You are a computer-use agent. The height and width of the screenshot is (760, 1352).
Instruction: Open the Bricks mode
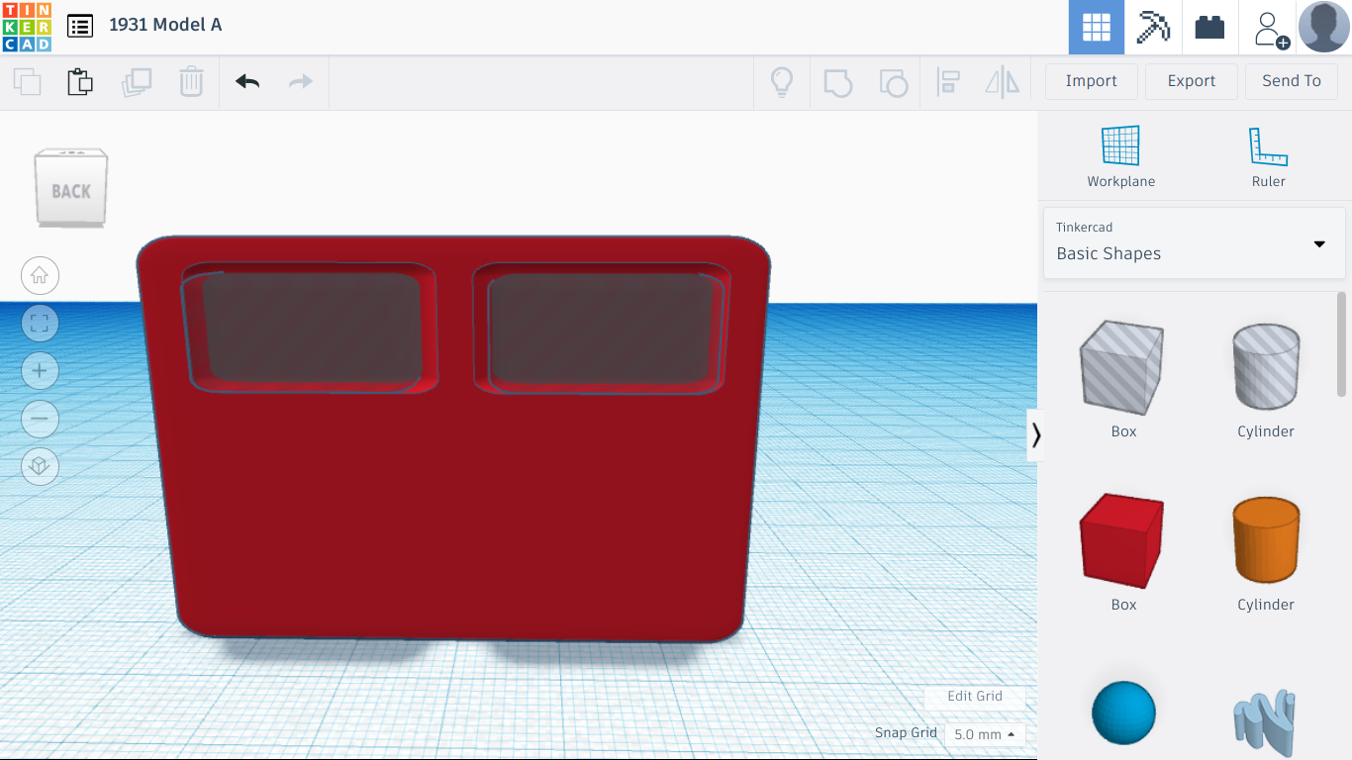pos(1209,27)
